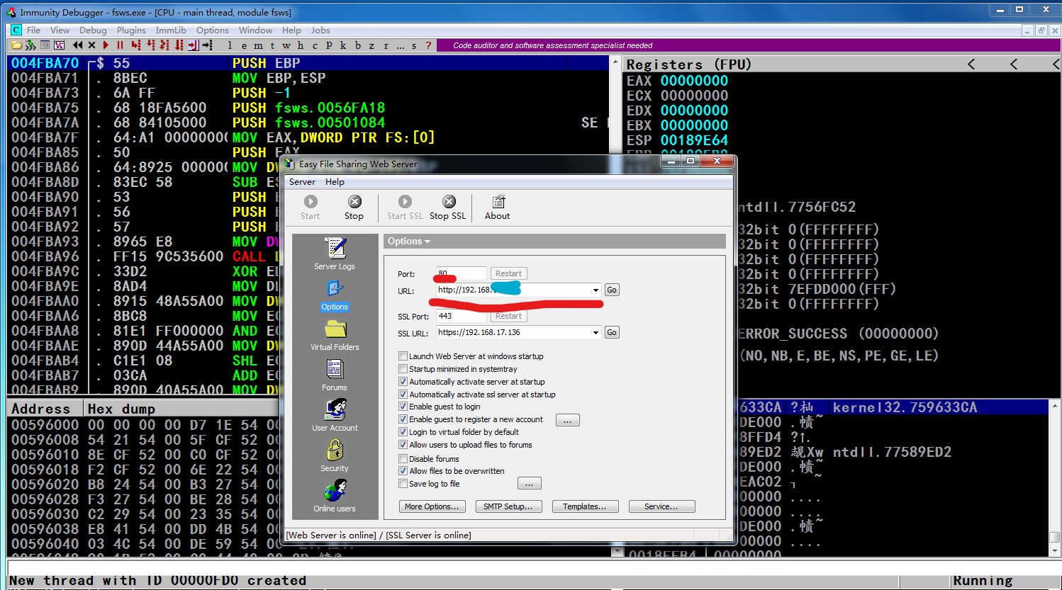Show executable modules with 'e' letter
This screenshot has width=1062, height=590.
[244, 45]
